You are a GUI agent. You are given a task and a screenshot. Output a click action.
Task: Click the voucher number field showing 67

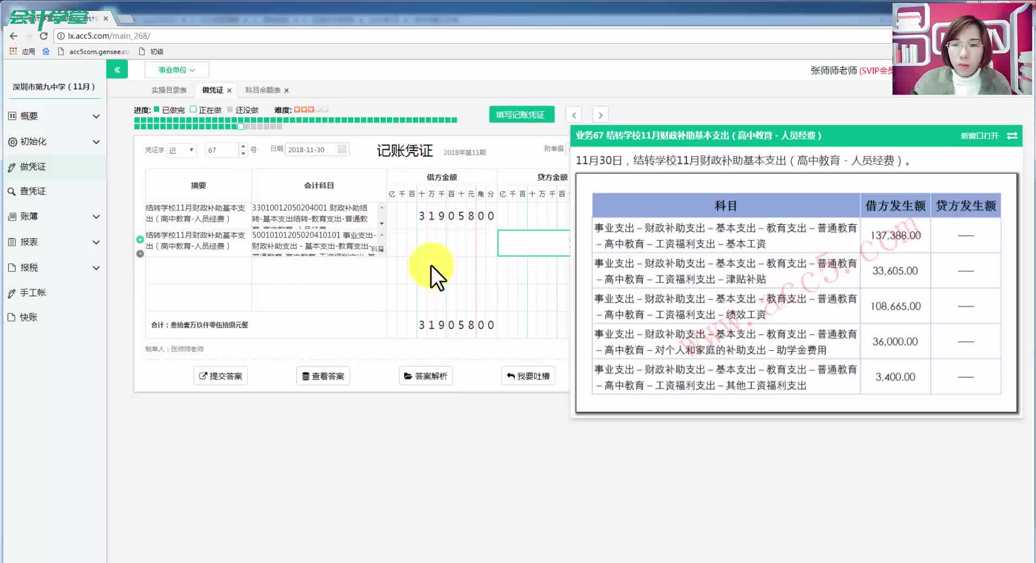point(222,150)
